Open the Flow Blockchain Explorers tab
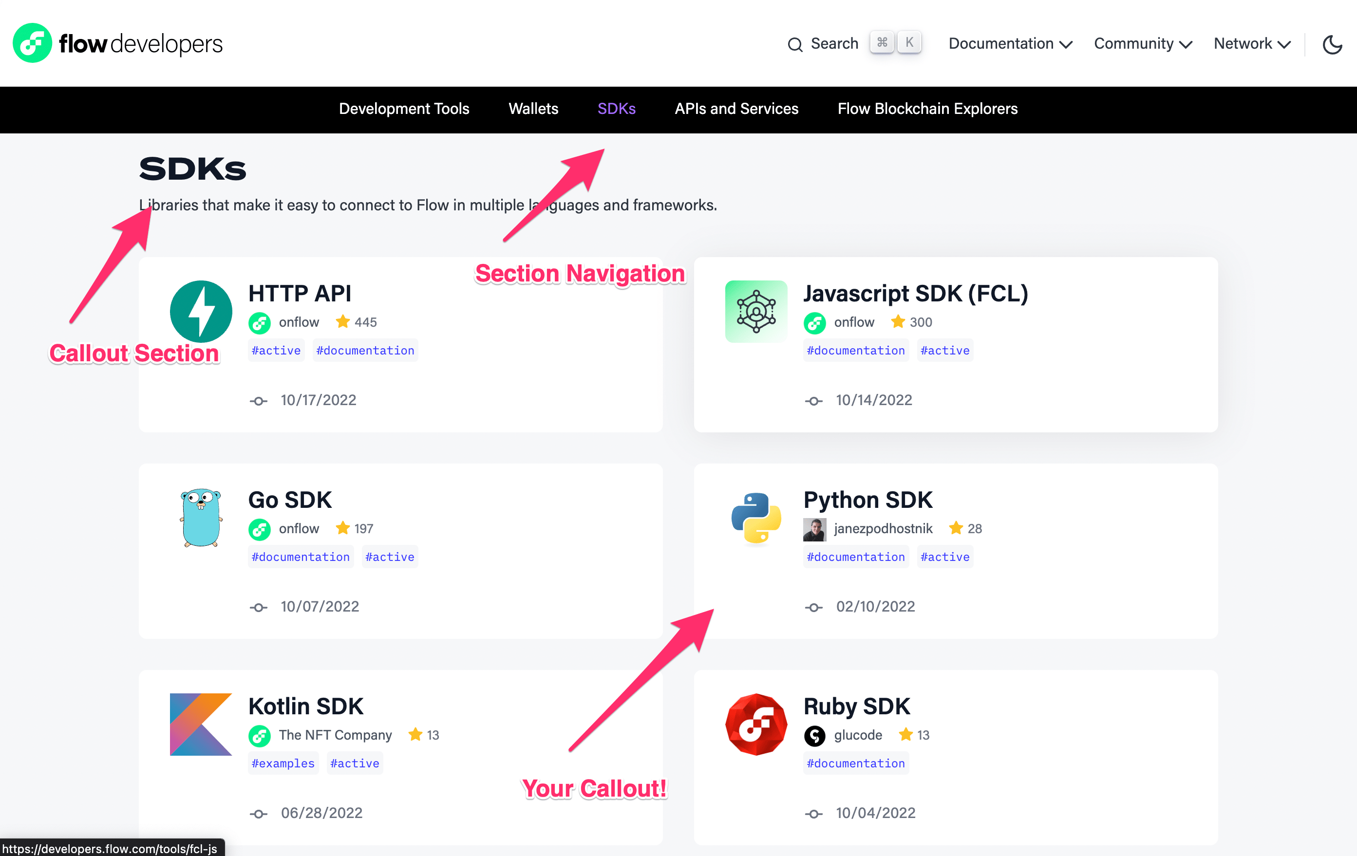Image resolution: width=1357 pixels, height=856 pixels. 927,109
